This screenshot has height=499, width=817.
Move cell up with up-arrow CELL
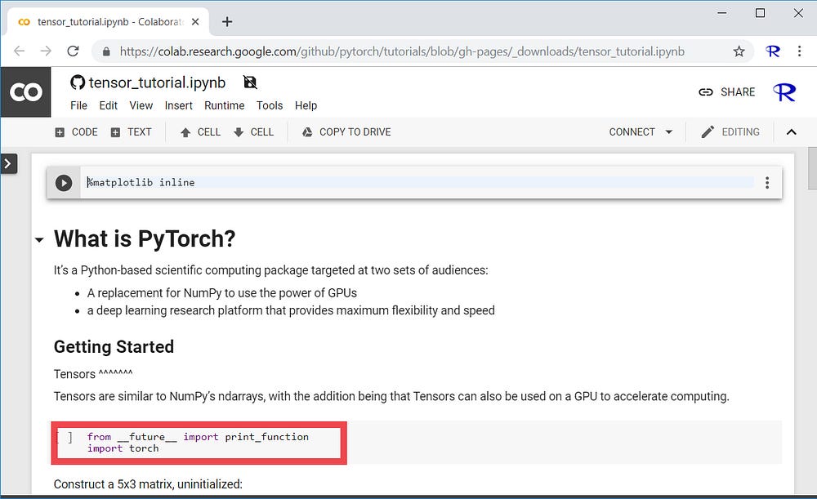[201, 132]
